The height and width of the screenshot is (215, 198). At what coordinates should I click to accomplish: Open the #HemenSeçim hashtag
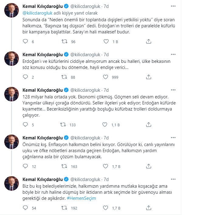point(81,198)
